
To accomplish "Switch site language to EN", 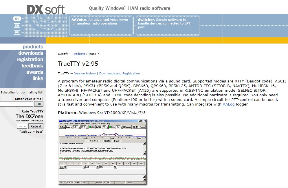I will (x=17, y=18).
